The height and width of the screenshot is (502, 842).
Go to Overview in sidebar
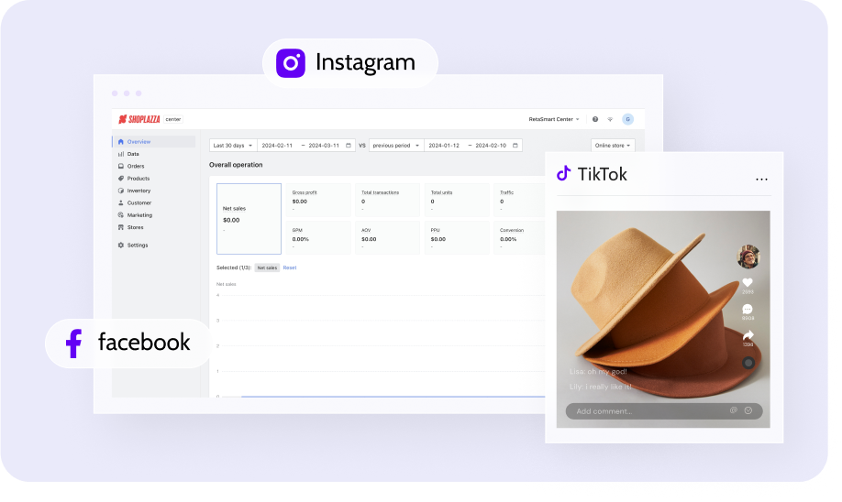(153, 142)
